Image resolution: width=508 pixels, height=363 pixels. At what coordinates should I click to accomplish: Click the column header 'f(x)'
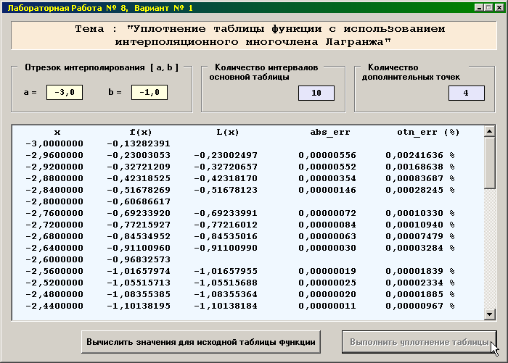pyautogui.click(x=140, y=132)
